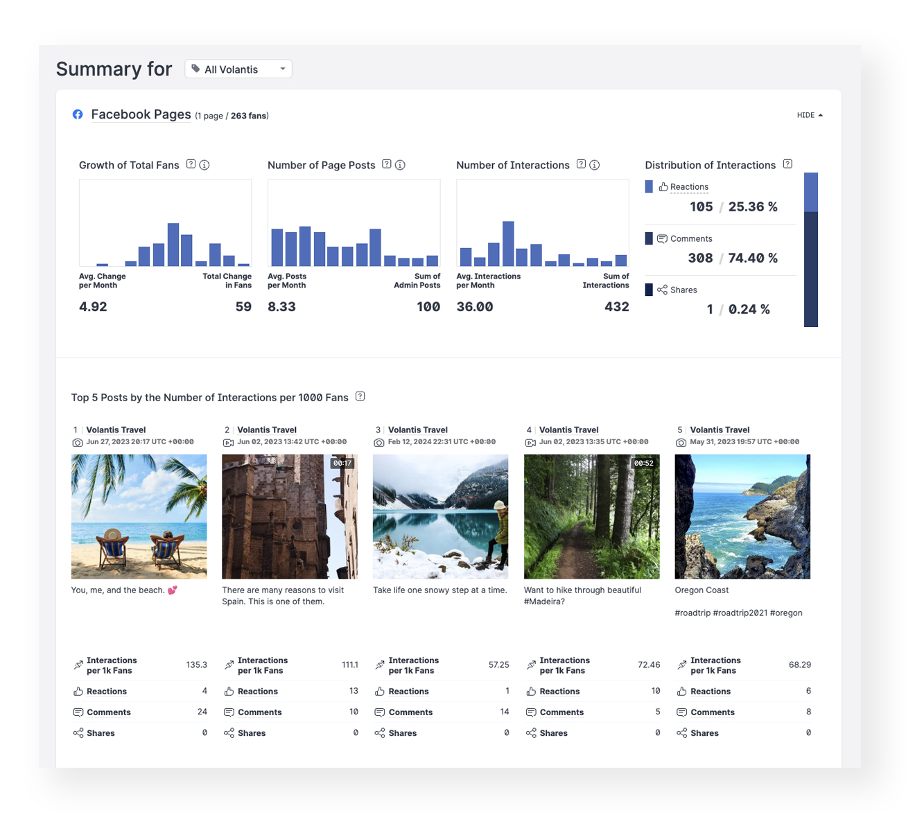Click the Comments bubble icon in distribution
This screenshot has width=906, height=826.
point(662,238)
